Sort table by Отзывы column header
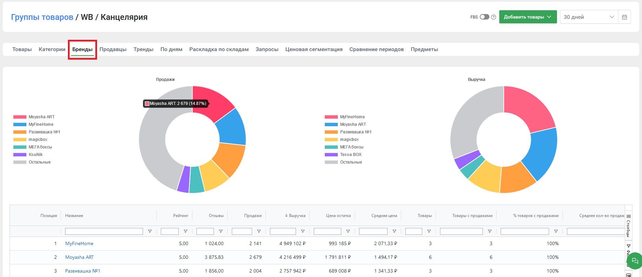Image resolution: width=642 pixels, height=277 pixels. point(216,216)
